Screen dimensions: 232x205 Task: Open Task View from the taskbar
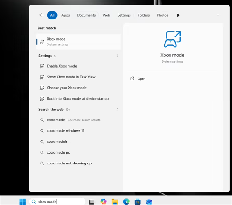[91, 202]
